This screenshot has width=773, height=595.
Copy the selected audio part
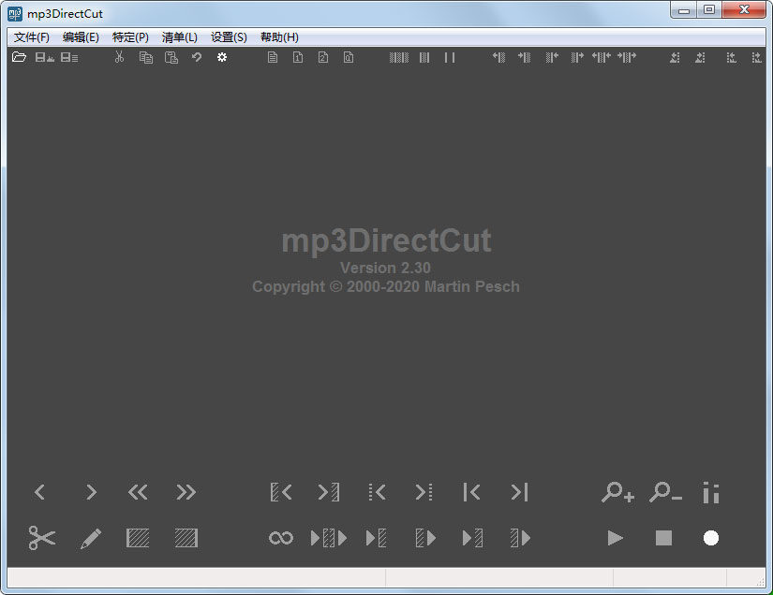click(x=144, y=57)
